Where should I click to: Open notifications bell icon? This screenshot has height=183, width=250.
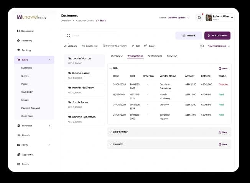(199, 18)
